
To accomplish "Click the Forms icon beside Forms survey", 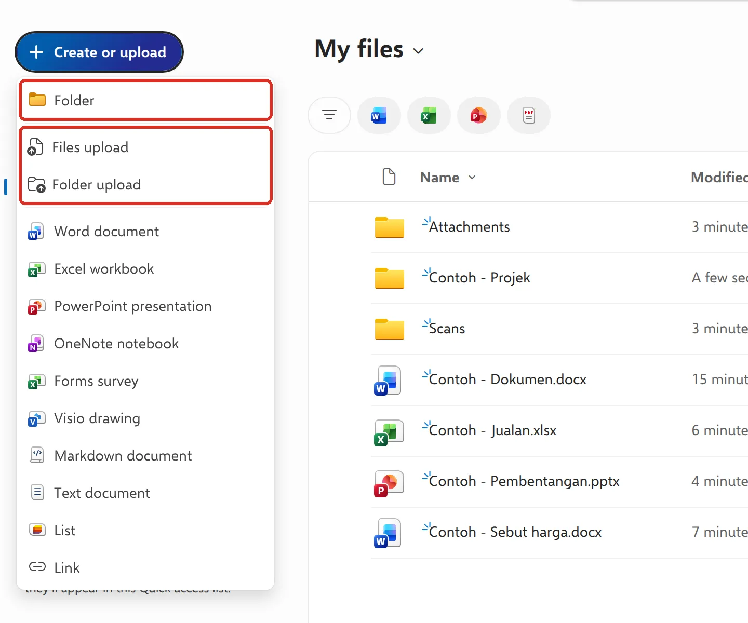I will (x=36, y=381).
